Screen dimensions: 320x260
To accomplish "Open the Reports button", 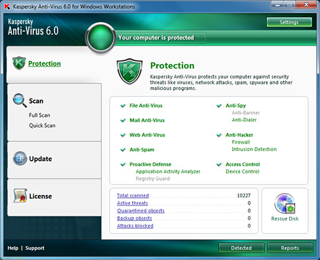I will click(x=290, y=248).
